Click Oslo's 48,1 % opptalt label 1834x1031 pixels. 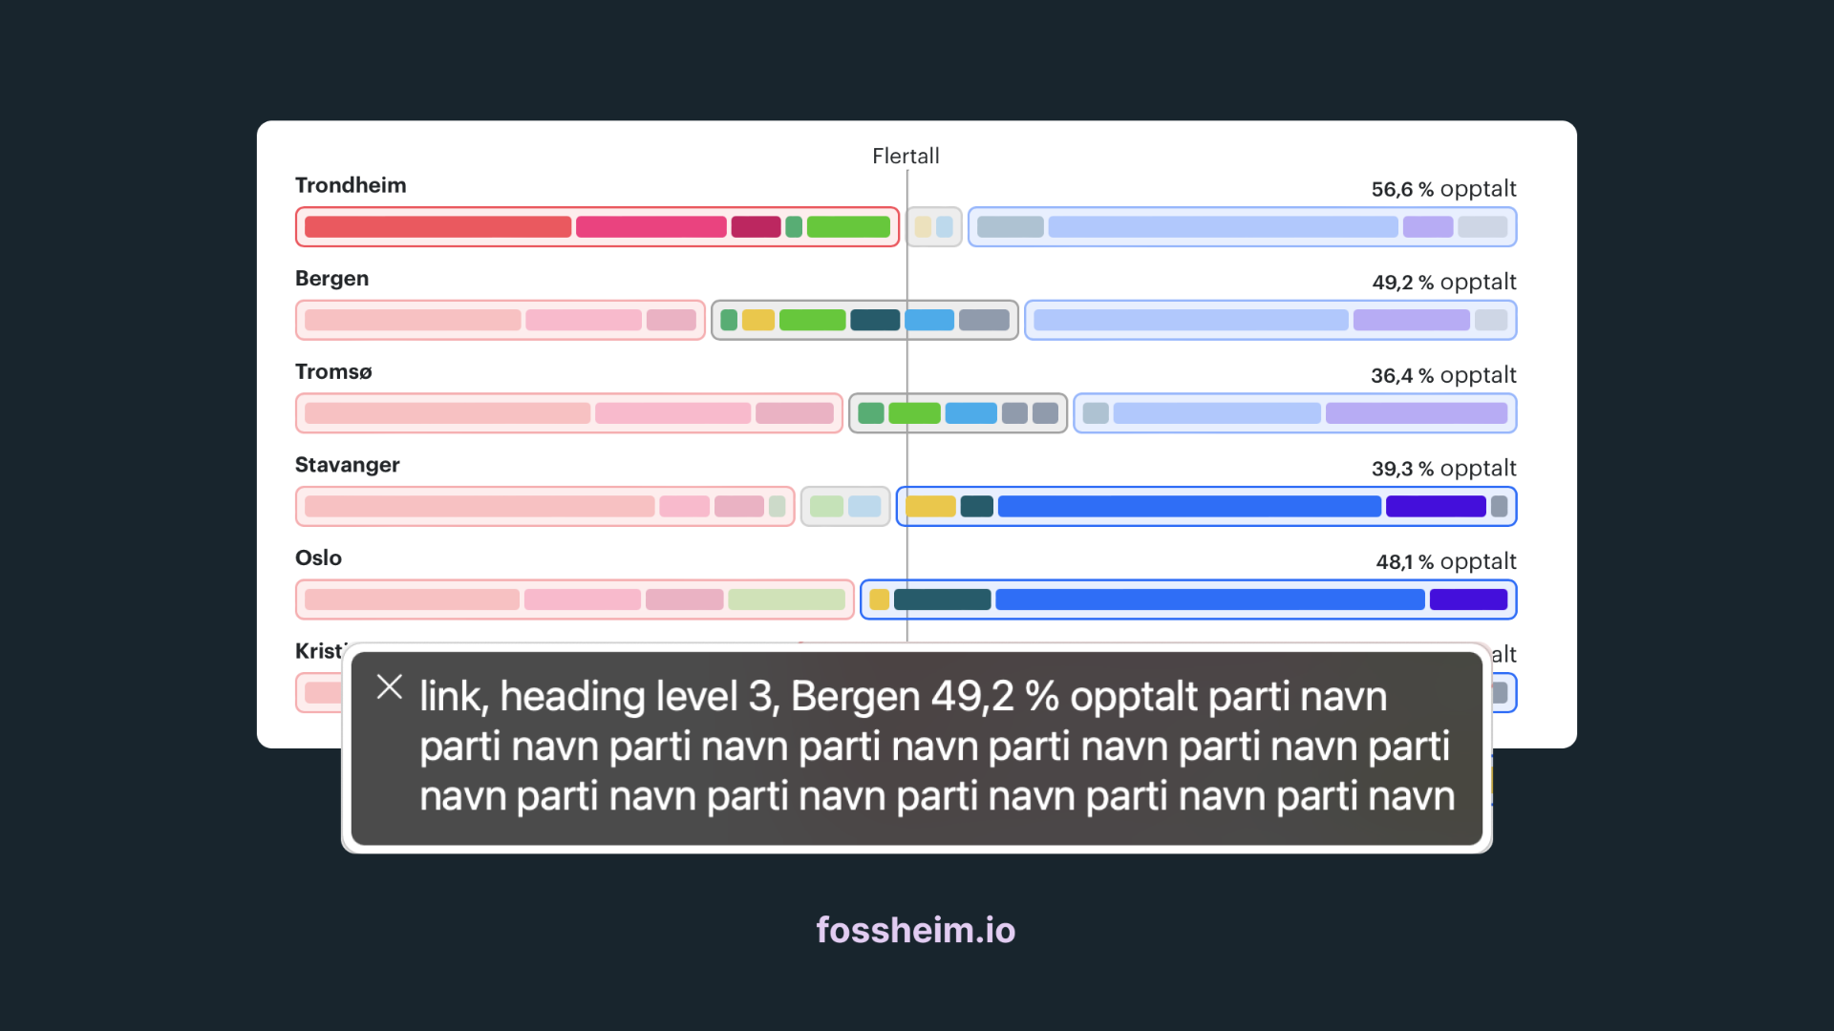tap(1445, 561)
